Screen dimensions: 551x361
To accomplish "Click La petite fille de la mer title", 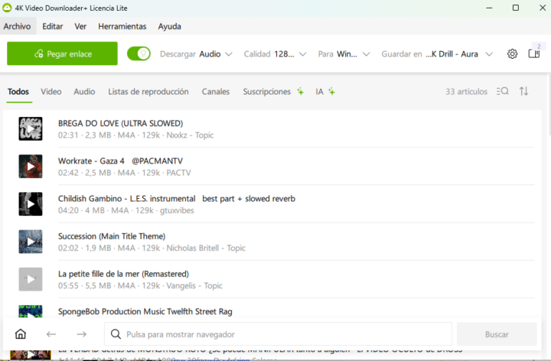I will pyautogui.click(x=123, y=274).
